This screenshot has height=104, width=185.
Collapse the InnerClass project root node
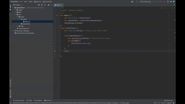coord(13,8)
